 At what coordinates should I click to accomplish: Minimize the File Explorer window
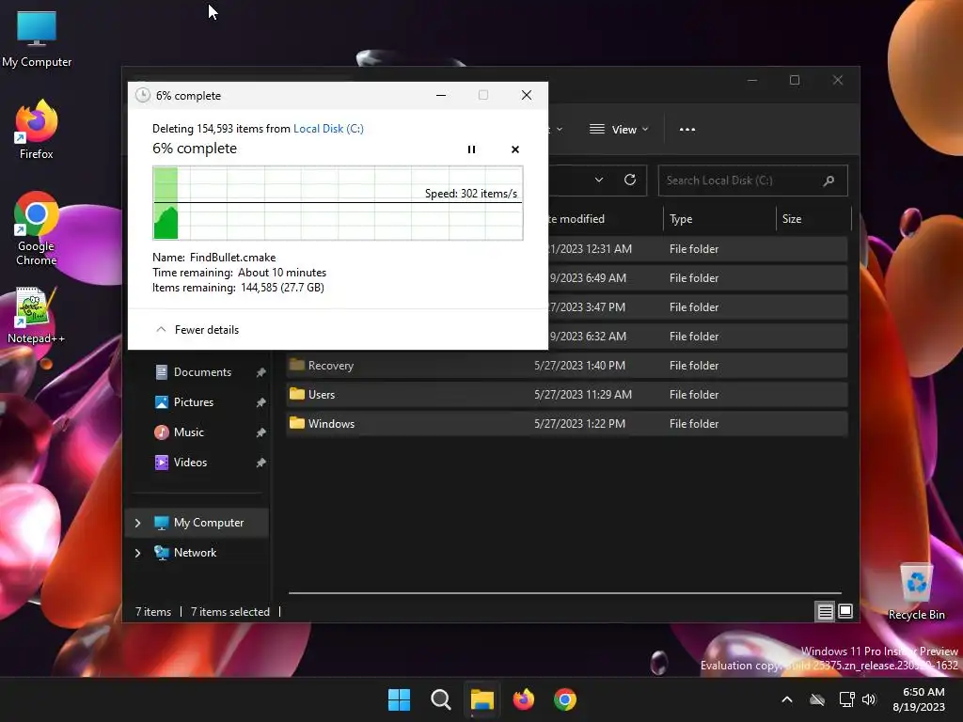(x=752, y=81)
